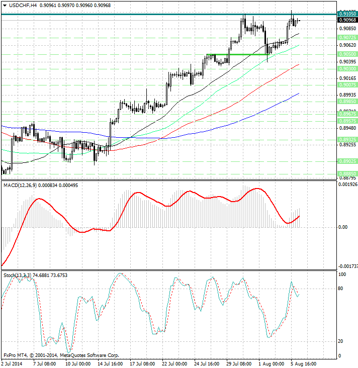Image resolution: width=358 pixels, height=368 pixels.
Task: Click the 0.90395 price axis value
Action: pyautogui.click(x=347, y=62)
